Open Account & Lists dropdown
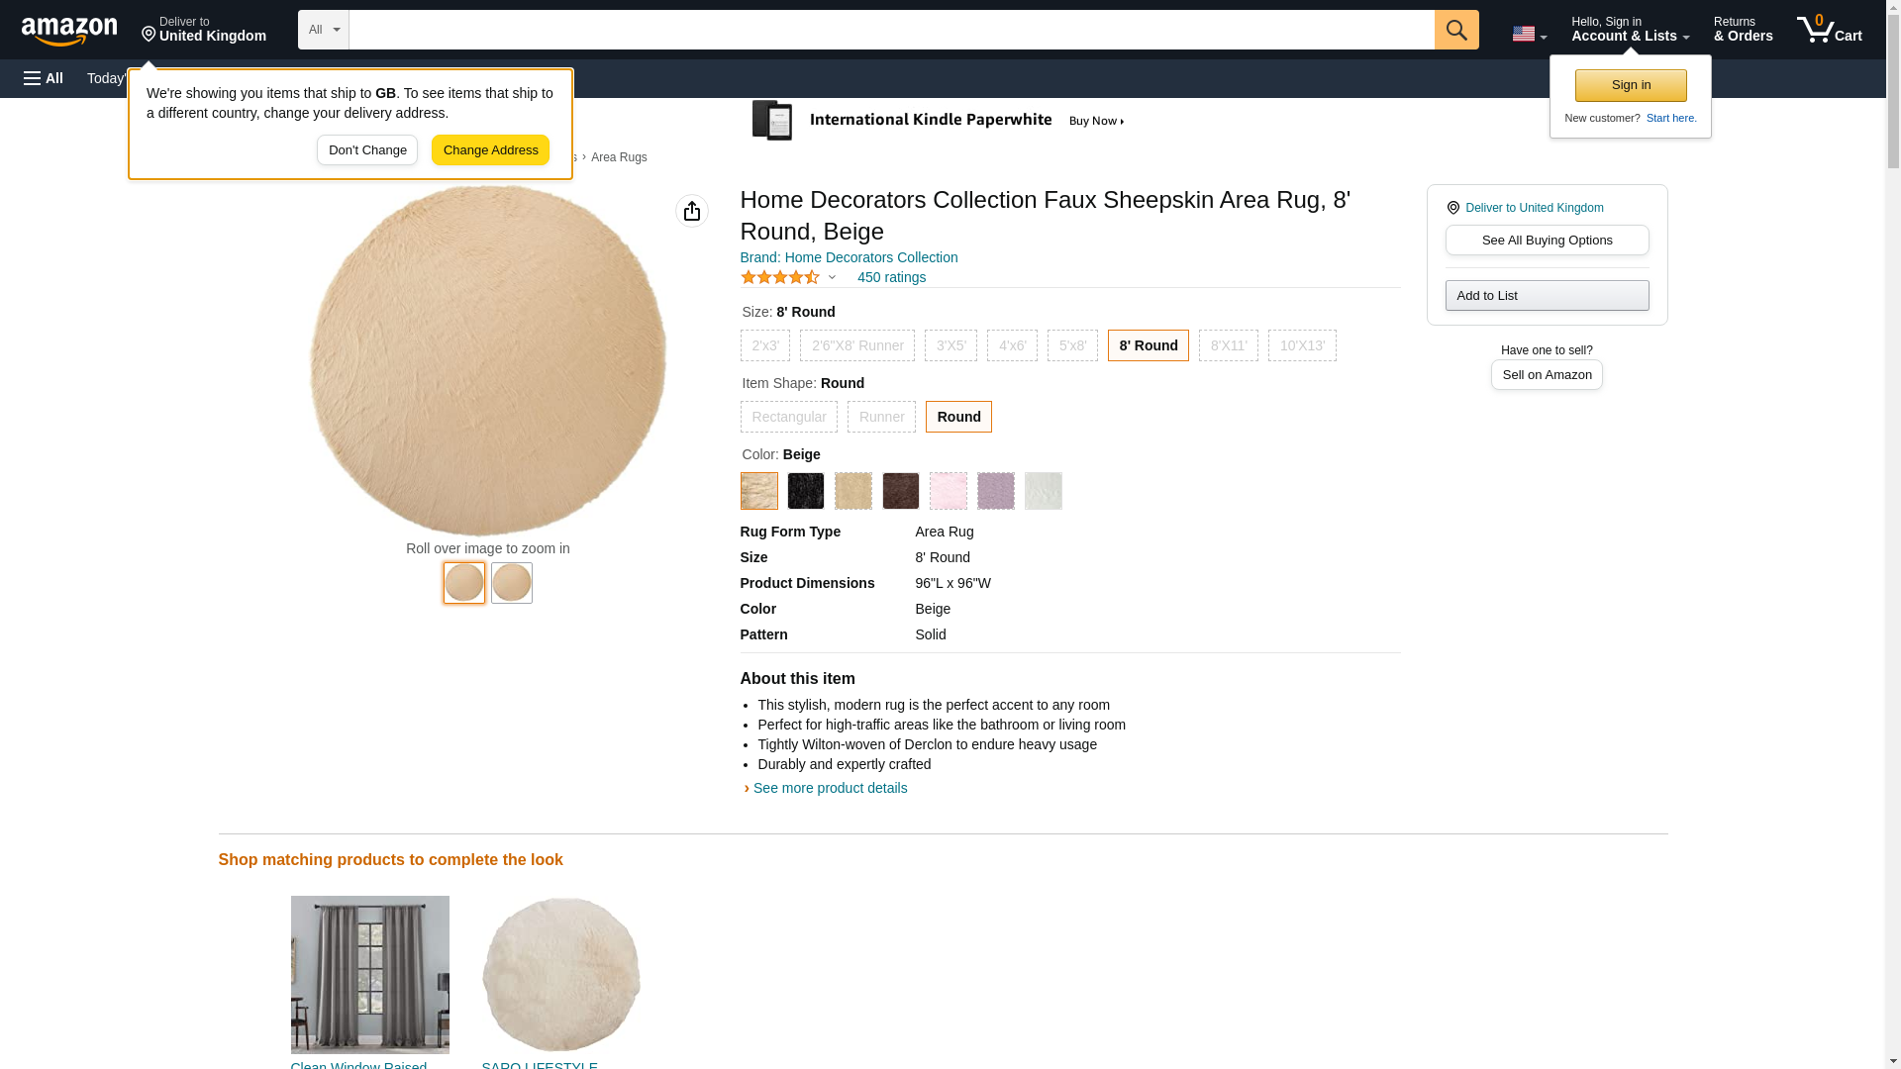 click(x=1630, y=30)
